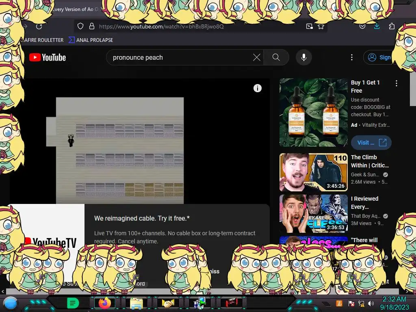Click the vertical page scrollbar thumb
Image resolution: width=416 pixels, height=312 pixels.
click(413, 89)
